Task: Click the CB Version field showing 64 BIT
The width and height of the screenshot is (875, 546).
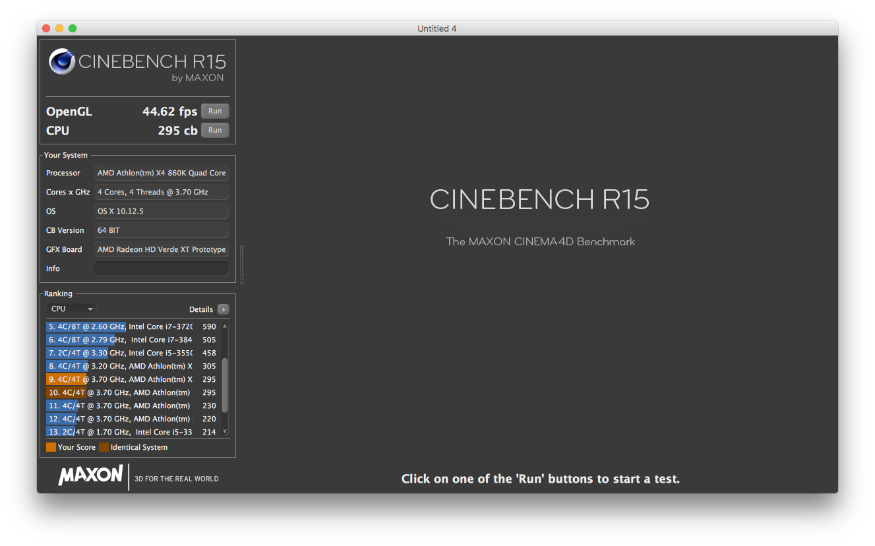Action: click(x=162, y=230)
